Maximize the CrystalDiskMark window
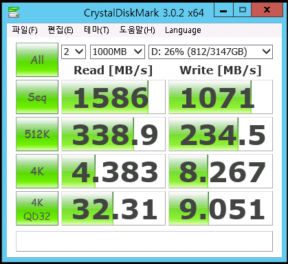This screenshot has width=288, height=264. coord(242,10)
